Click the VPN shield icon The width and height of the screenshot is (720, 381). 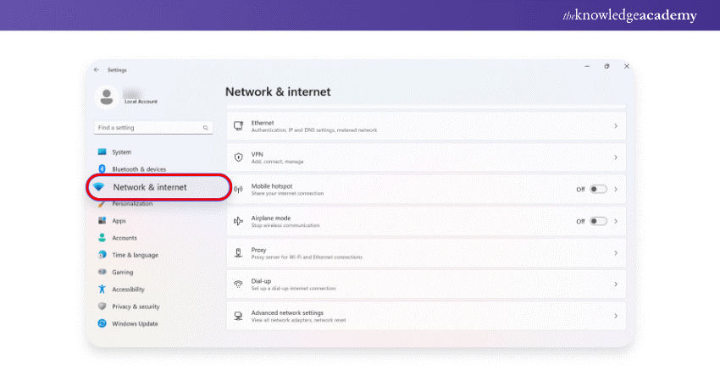coord(238,157)
